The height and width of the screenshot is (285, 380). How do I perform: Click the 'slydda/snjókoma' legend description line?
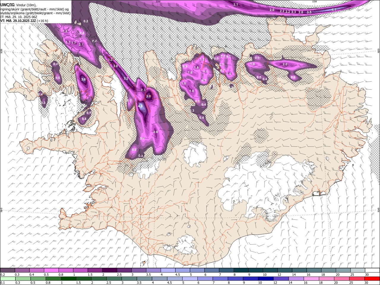pos(35,13)
